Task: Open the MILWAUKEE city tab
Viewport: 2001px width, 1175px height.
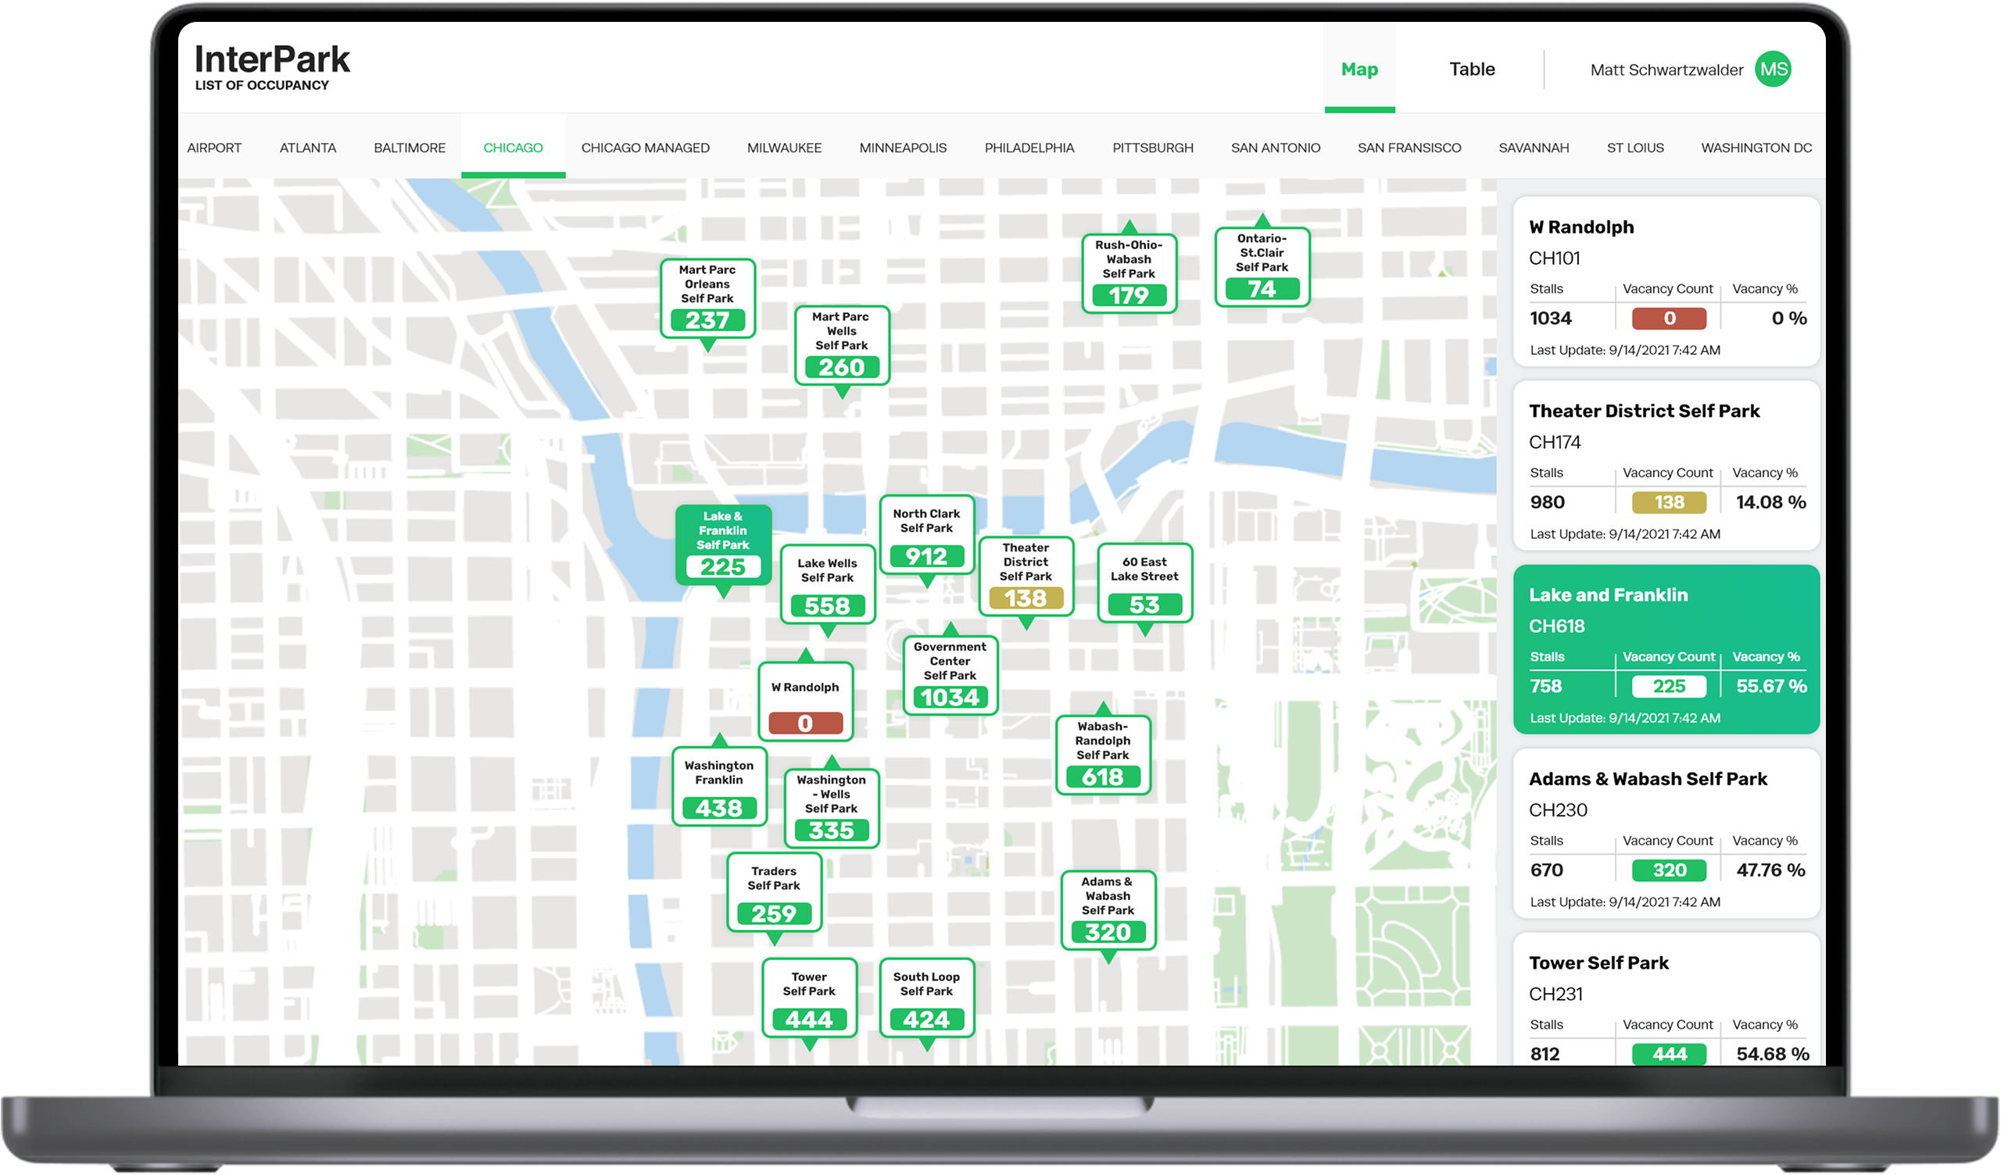Action: (x=784, y=148)
